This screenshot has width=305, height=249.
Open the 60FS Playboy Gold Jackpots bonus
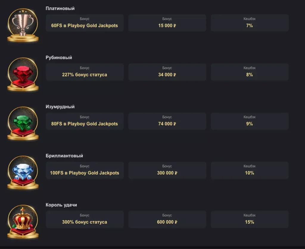pyautogui.click(x=85, y=23)
